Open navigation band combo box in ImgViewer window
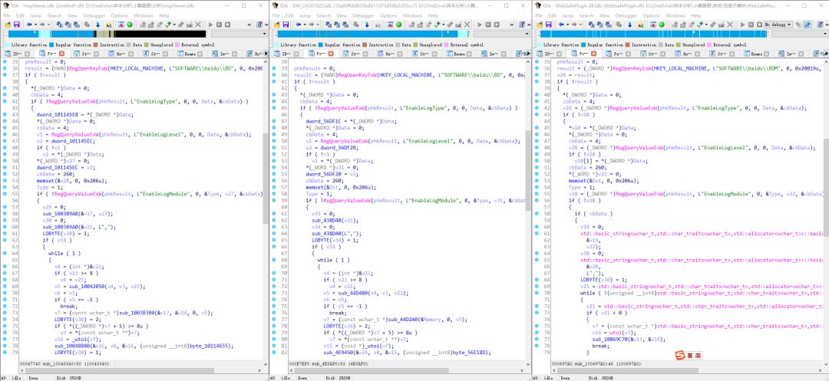The image size is (829, 381). [x=239, y=34]
